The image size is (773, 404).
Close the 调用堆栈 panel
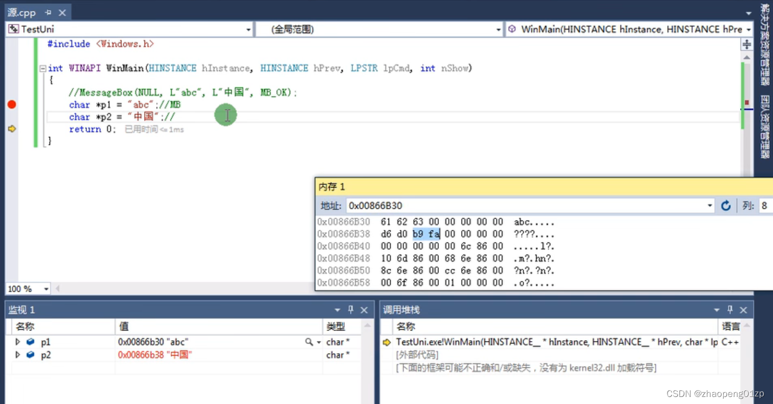tap(743, 310)
